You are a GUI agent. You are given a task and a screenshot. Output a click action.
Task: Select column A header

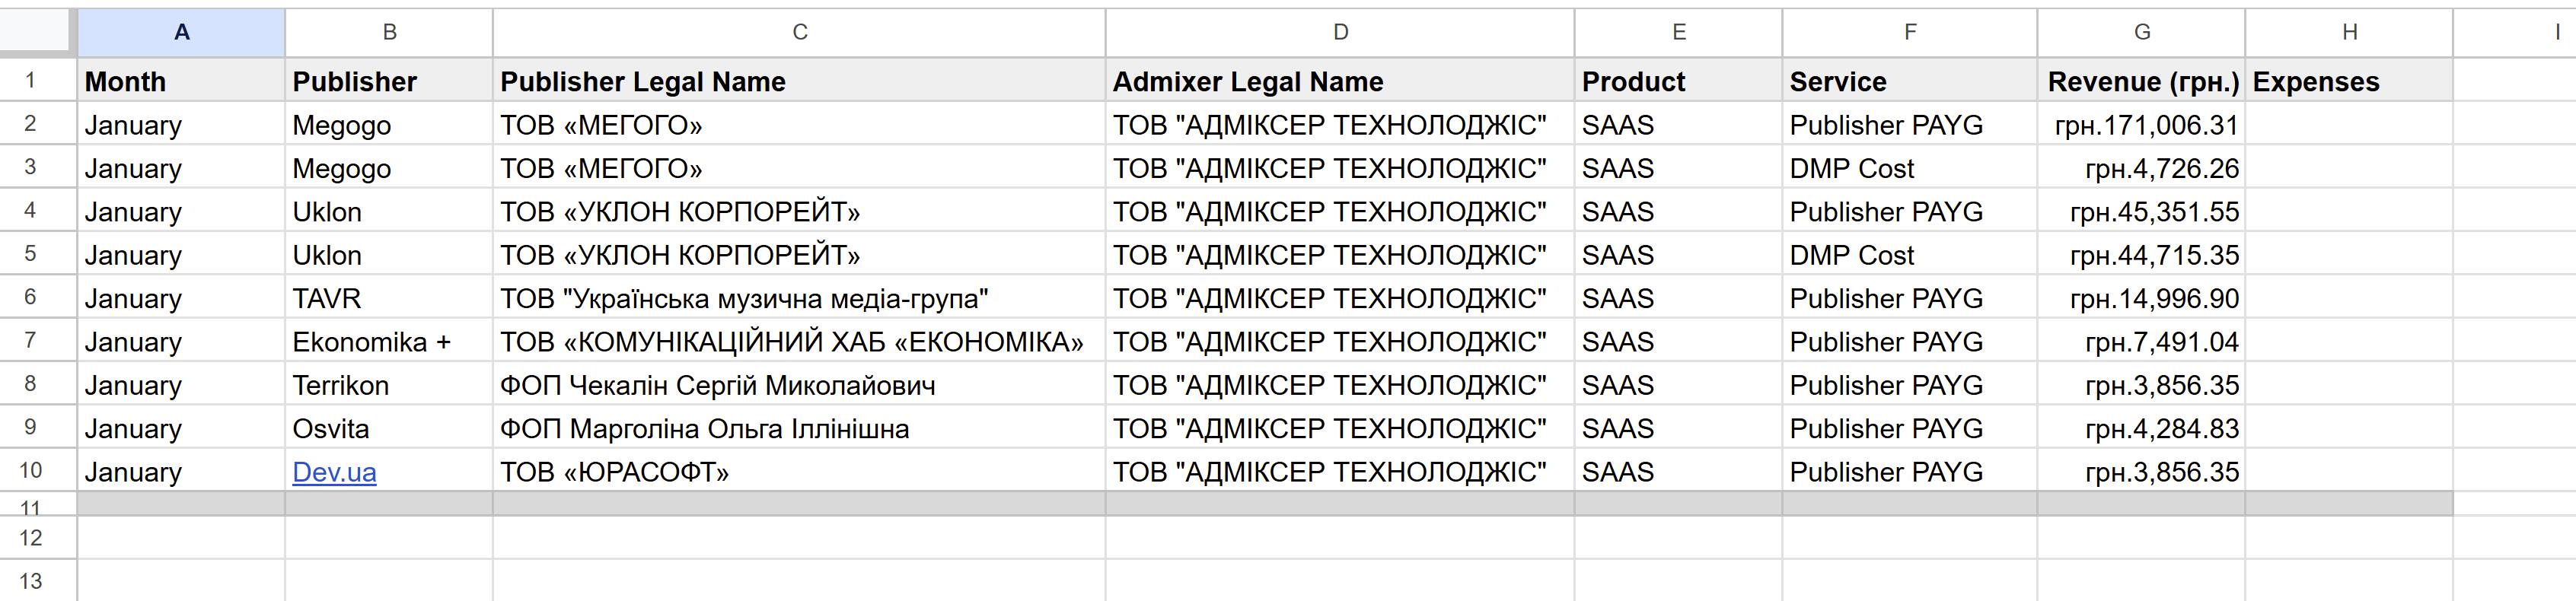click(181, 32)
